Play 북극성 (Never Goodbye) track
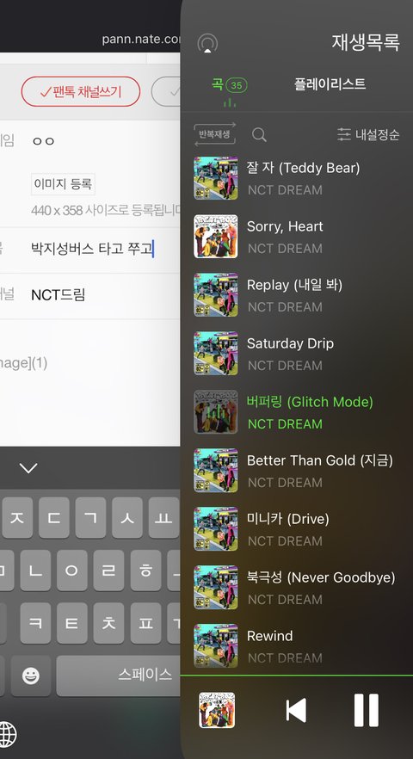413x759 pixels. pos(296,588)
